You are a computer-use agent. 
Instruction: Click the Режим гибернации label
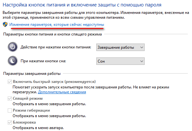31,110
